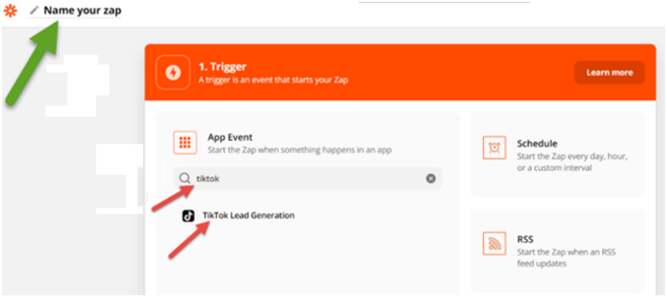667x297 pixels.
Task: Click the magnifier search icon
Action: tap(185, 179)
